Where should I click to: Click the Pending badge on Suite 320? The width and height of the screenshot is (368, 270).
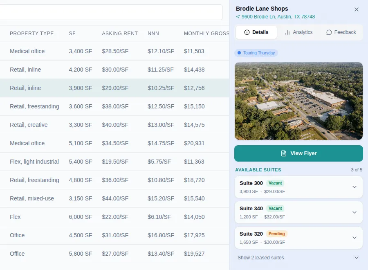point(276,234)
